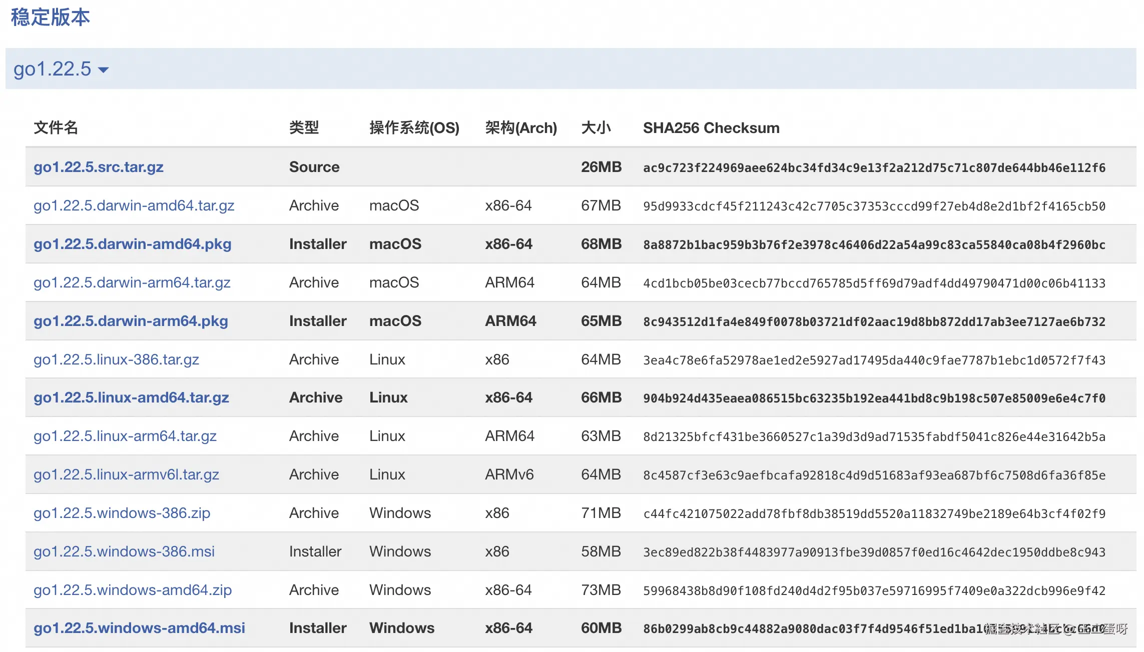Download go1.22.5.darwin-amd64.pkg installer

132,244
